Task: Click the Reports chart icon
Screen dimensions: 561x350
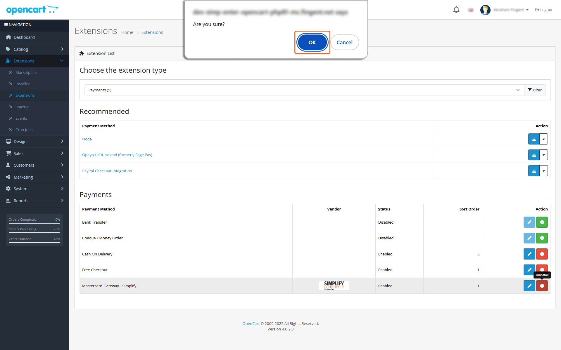Action: 8,201
